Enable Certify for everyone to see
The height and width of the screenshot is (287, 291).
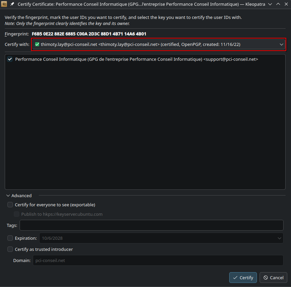tap(10, 205)
